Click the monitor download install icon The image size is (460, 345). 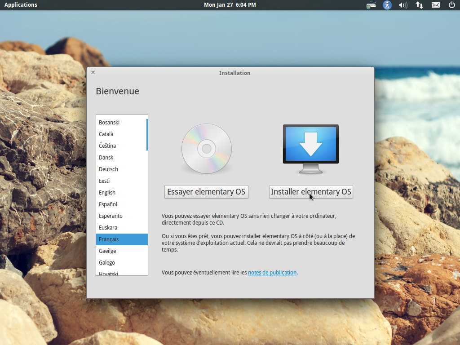coord(311,149)
